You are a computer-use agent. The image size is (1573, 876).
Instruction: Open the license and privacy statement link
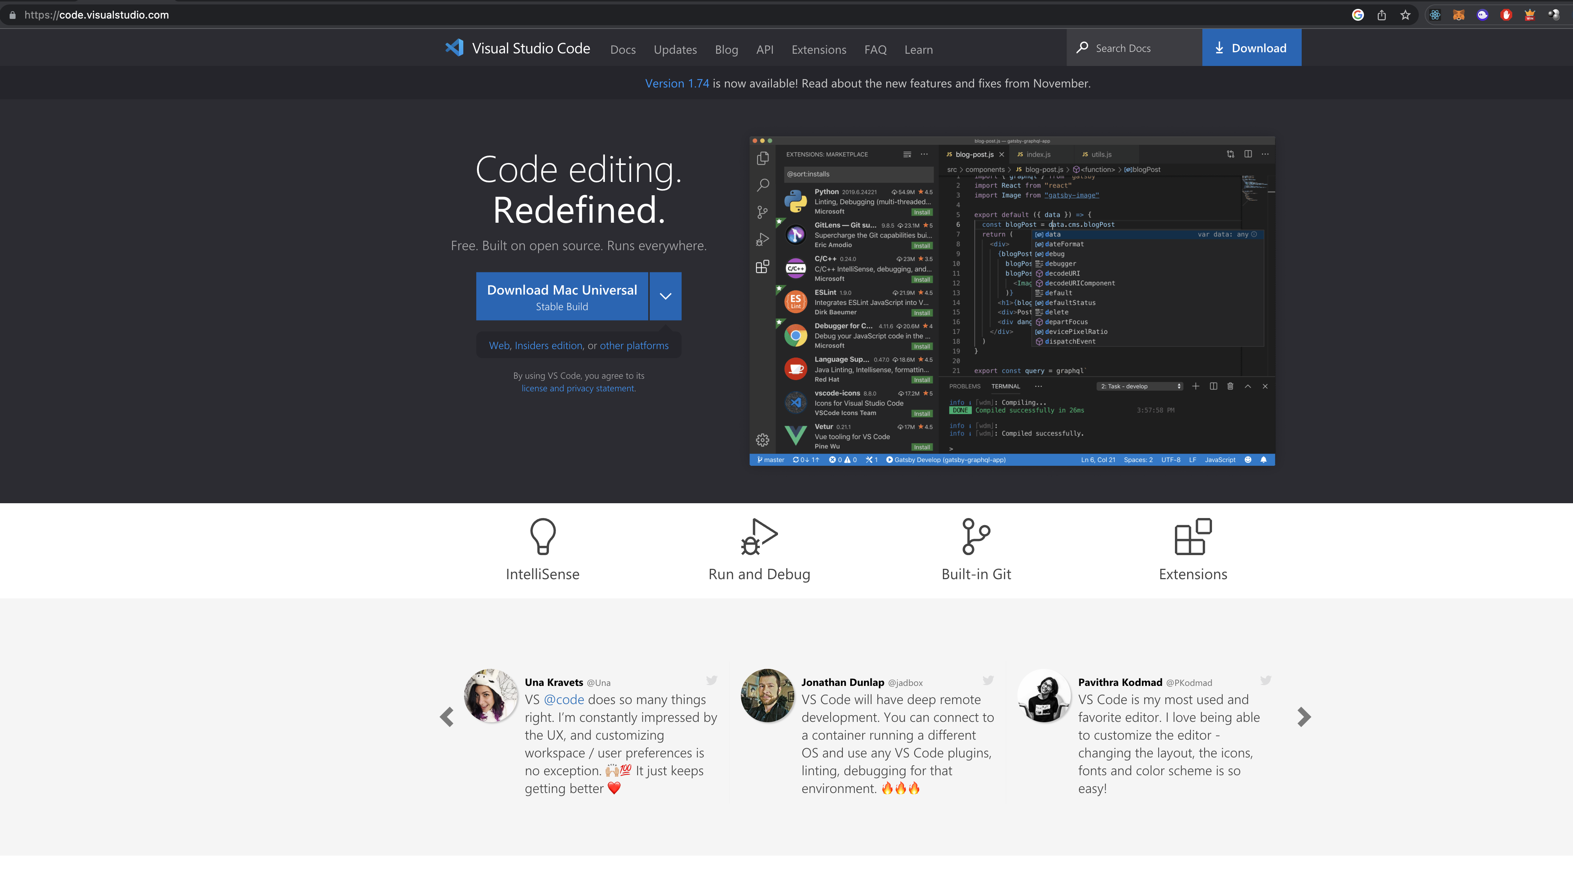coord(578,388)
